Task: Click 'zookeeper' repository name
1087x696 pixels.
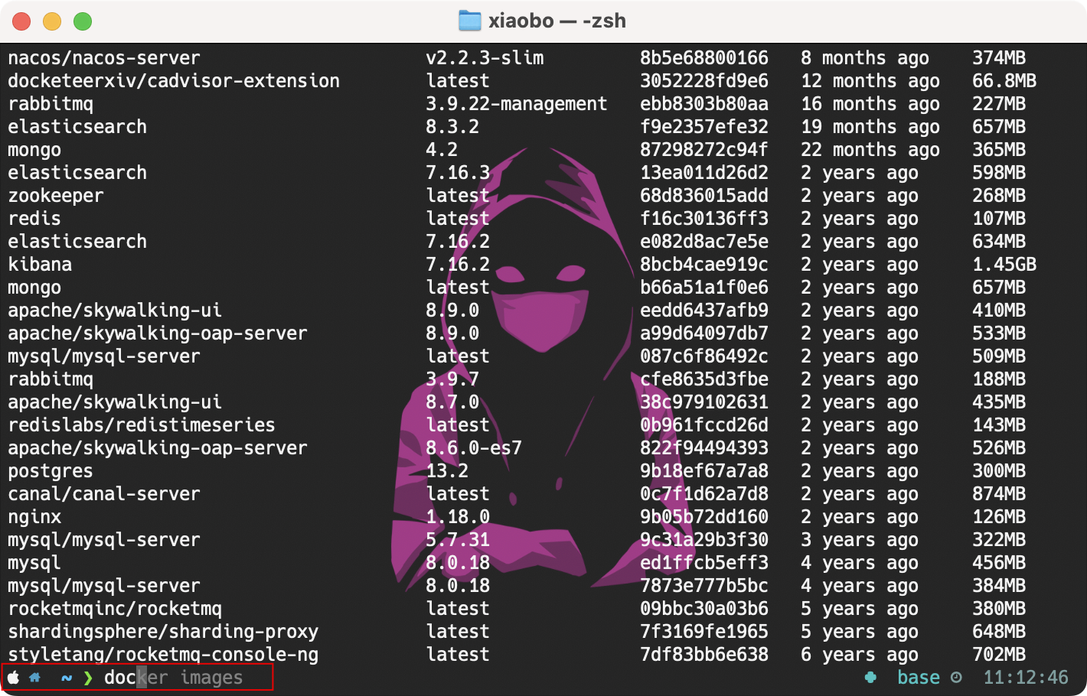Action: tap(56, 196)
